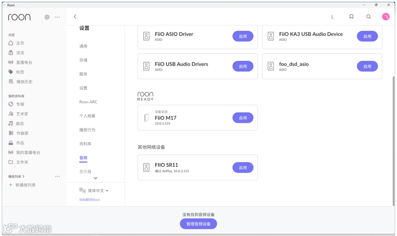Screen dimensions: 397x236
Task: Open Roon settings gear icon
Action: pos(47,17)
